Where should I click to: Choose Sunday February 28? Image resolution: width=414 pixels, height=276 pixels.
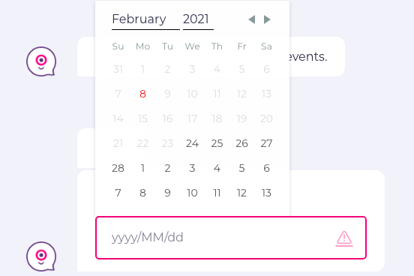coord(118,168)
